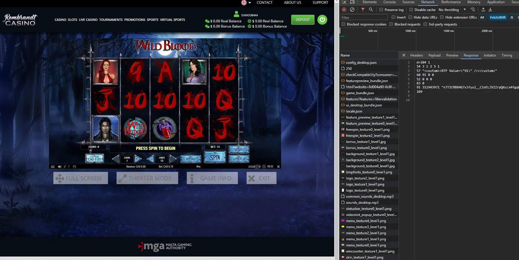Mute the game sound speaker icon
519x260 pixels.
pos(59,167)
